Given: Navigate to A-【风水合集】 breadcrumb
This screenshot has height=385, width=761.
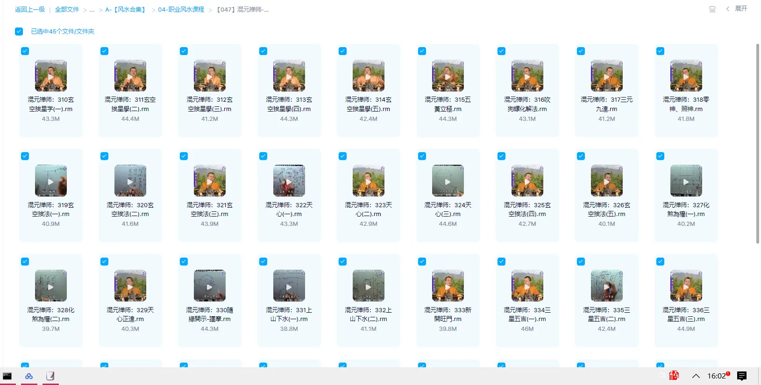Looking at the screenshot, I should tap(126, 9).
